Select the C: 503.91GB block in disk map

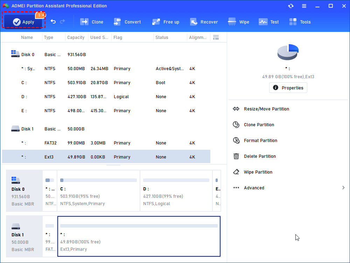98,190
